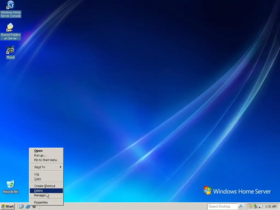
Task: Select the Shared Folders on Server shortcut
Action: [x=10, y=32]
